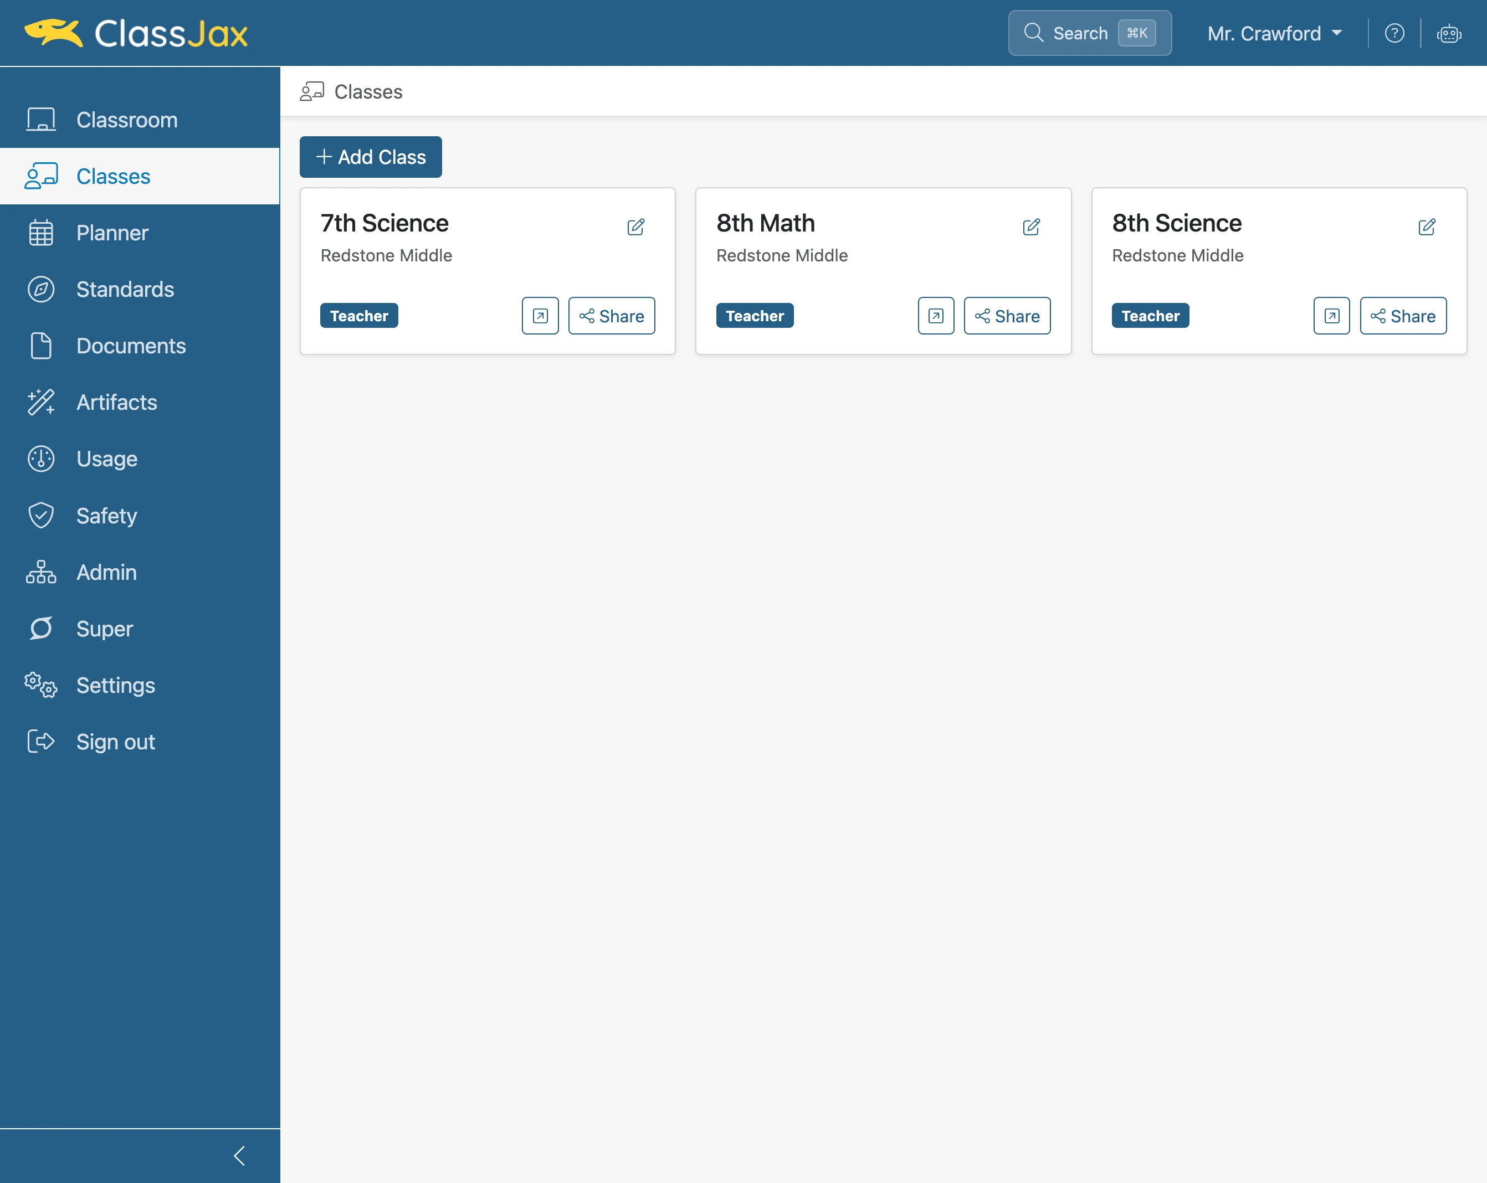Click the ⌘K shortcut badge
Viewport: 1487px width, 1183px height.
(1137, 33)
